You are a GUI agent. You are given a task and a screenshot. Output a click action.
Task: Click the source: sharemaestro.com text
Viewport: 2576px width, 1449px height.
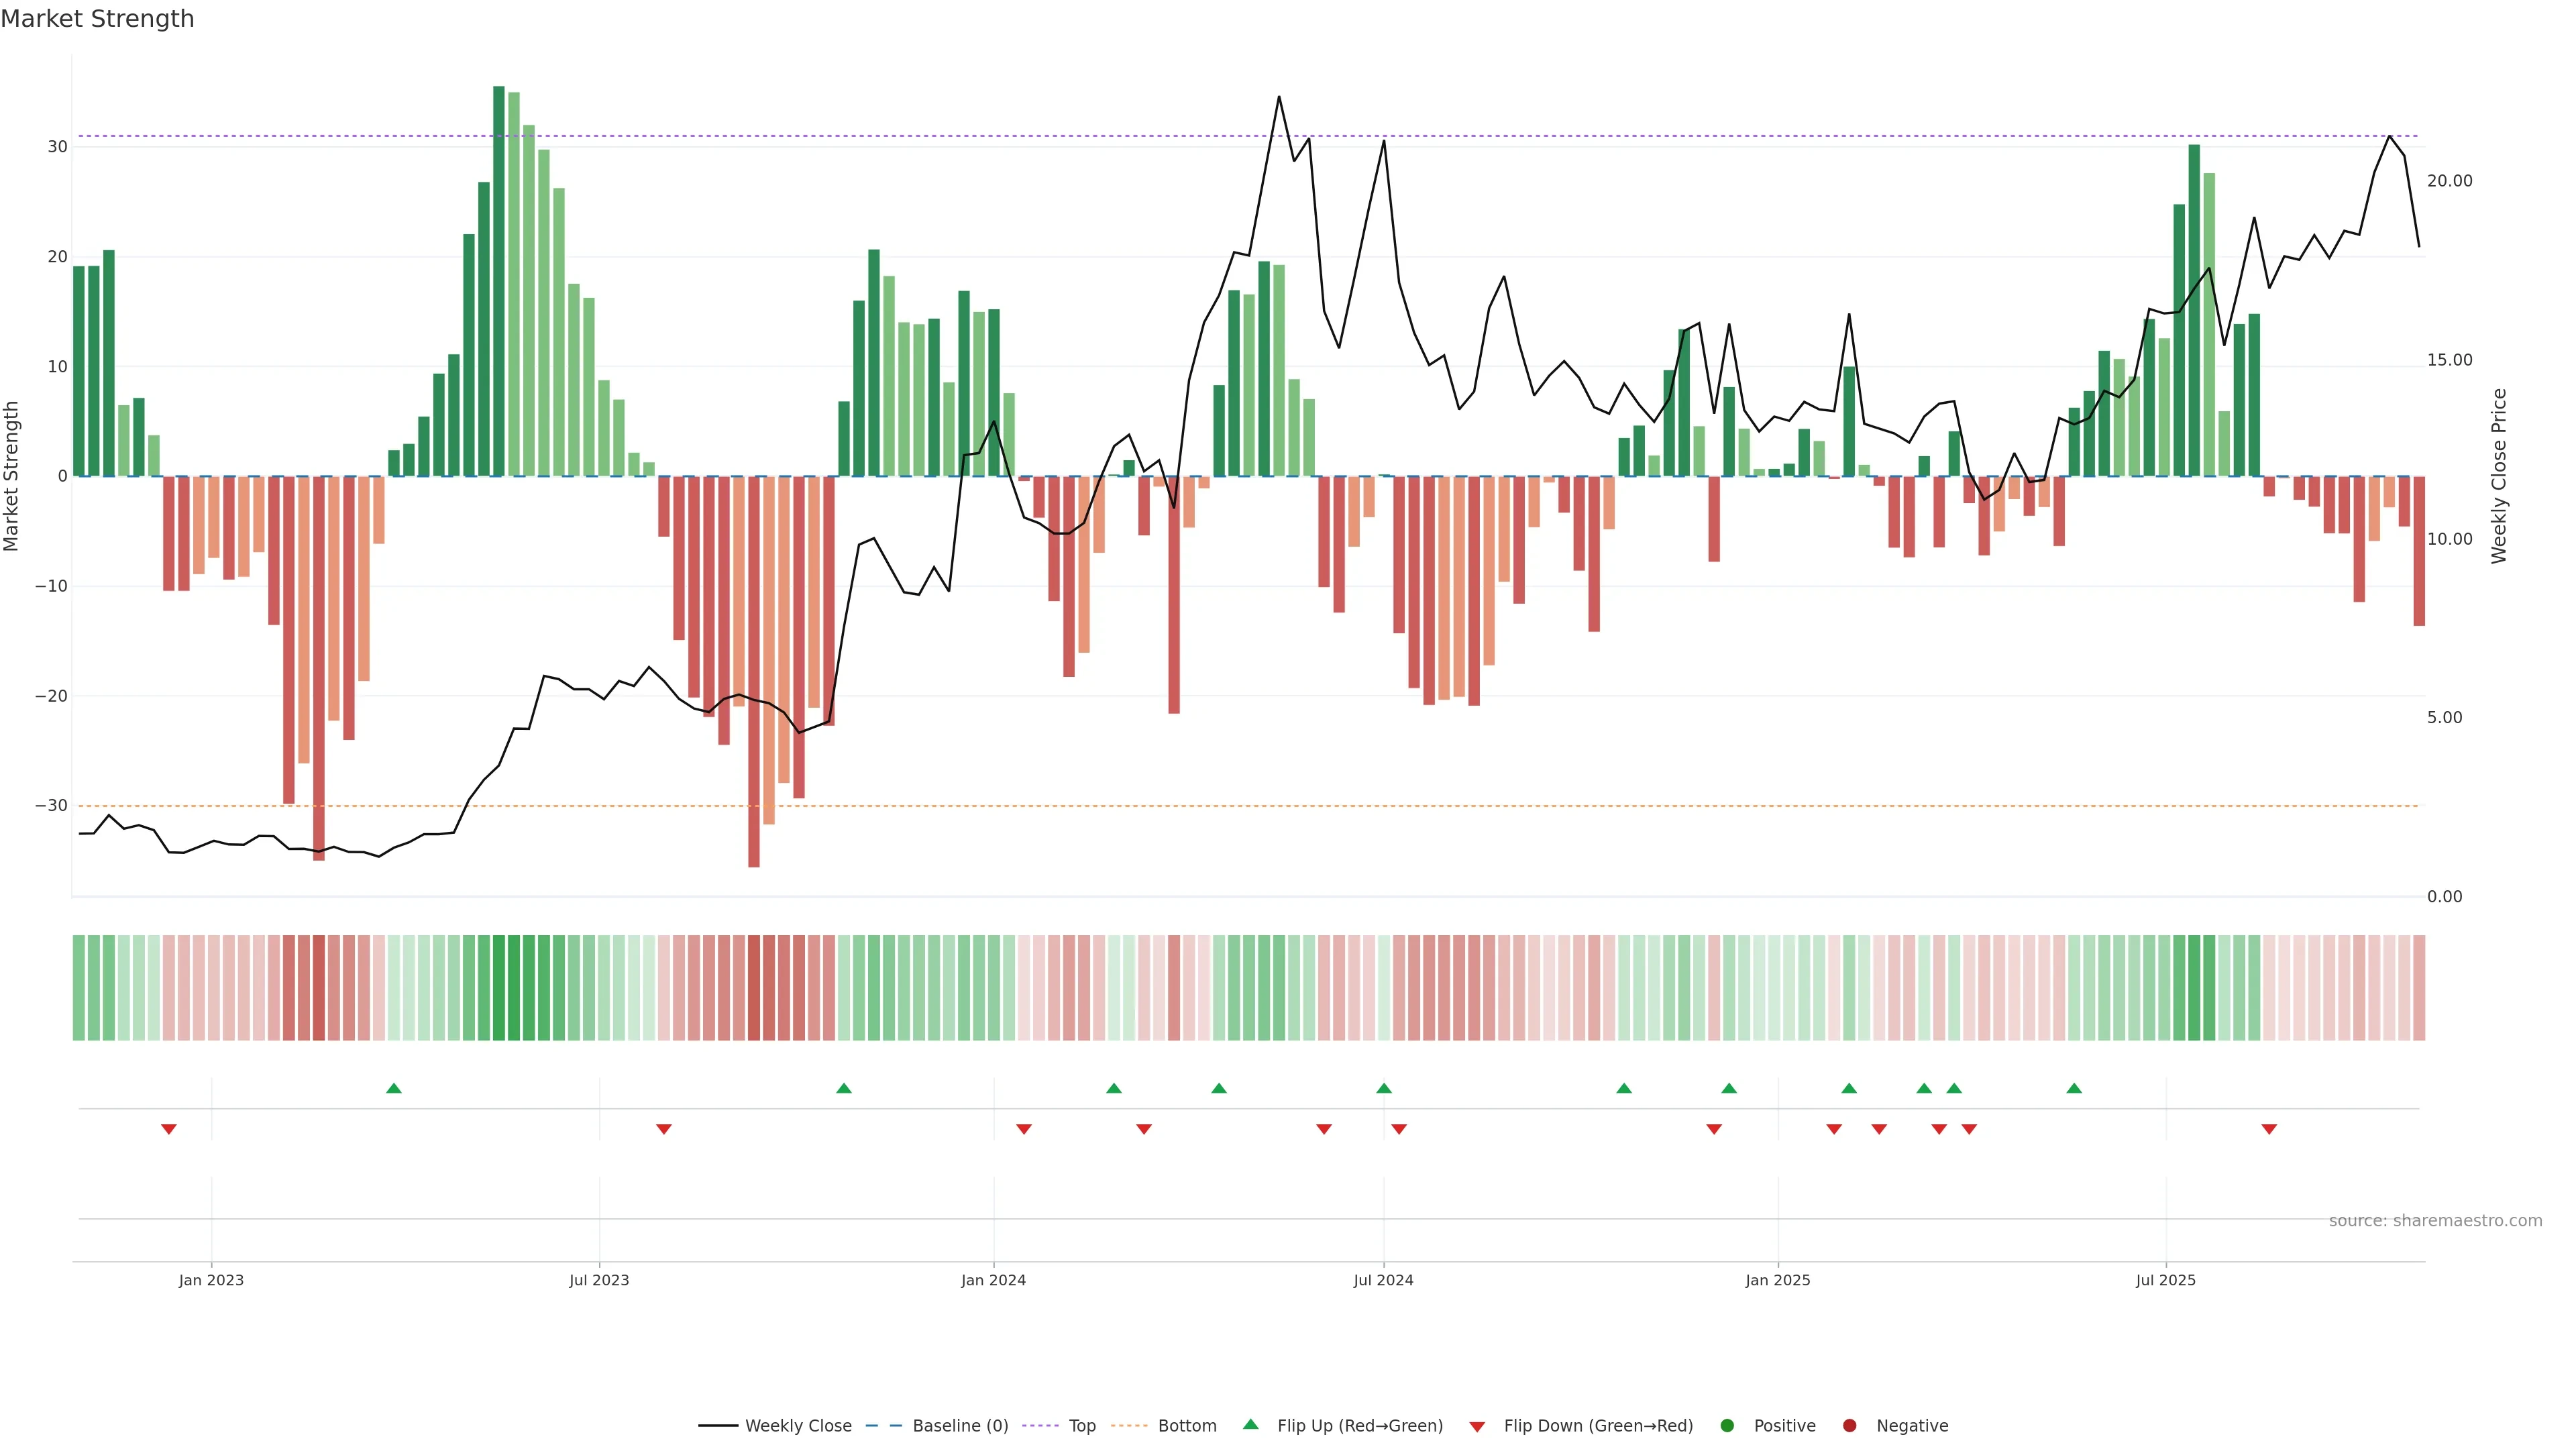[2435, 1221]
